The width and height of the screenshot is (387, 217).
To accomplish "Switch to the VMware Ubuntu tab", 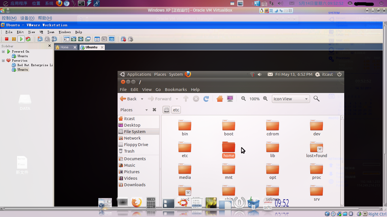I will pyautogui.click(x=92, y=47).
